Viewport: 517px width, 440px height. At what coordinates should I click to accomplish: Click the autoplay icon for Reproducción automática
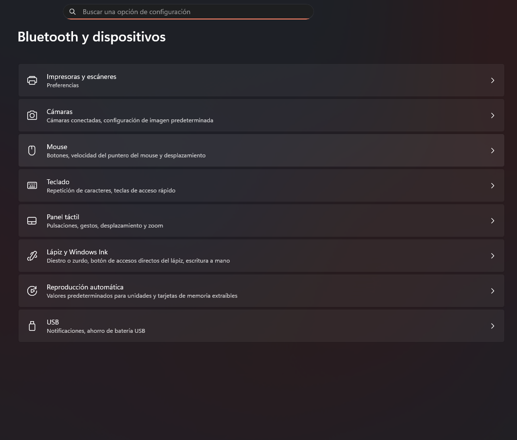pyautogui.click(x=32, y=291)
